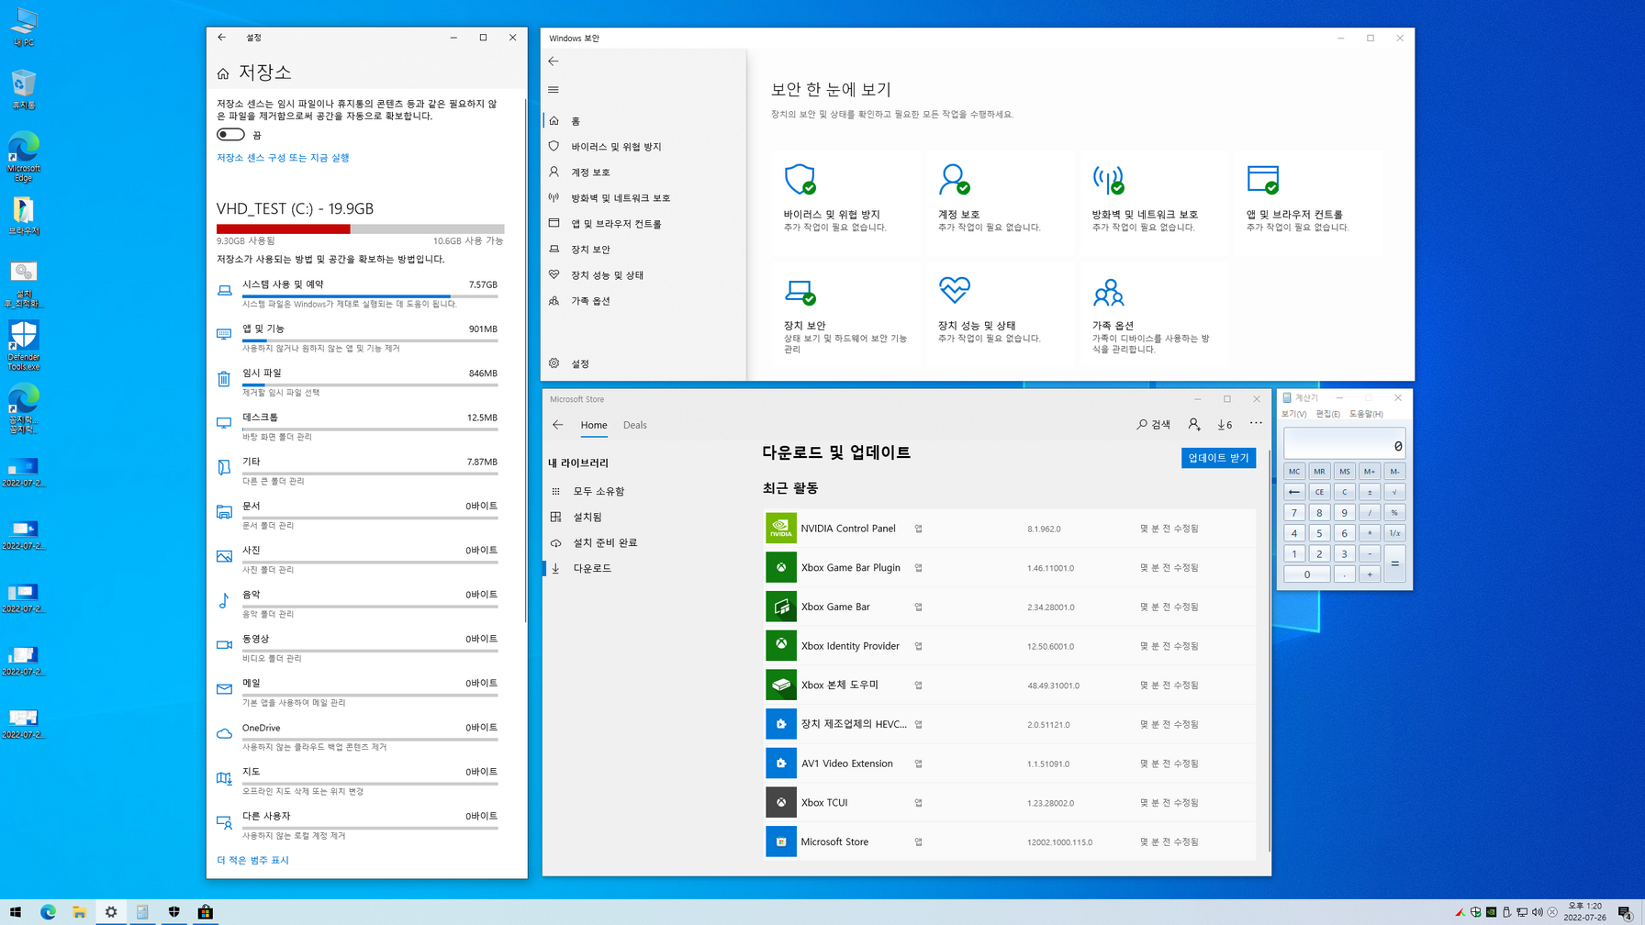Viewport: 1645px width, 925px height.
Task: Switch to the Home tab in Microsoft Store
Action: click(x=594, y=425)
